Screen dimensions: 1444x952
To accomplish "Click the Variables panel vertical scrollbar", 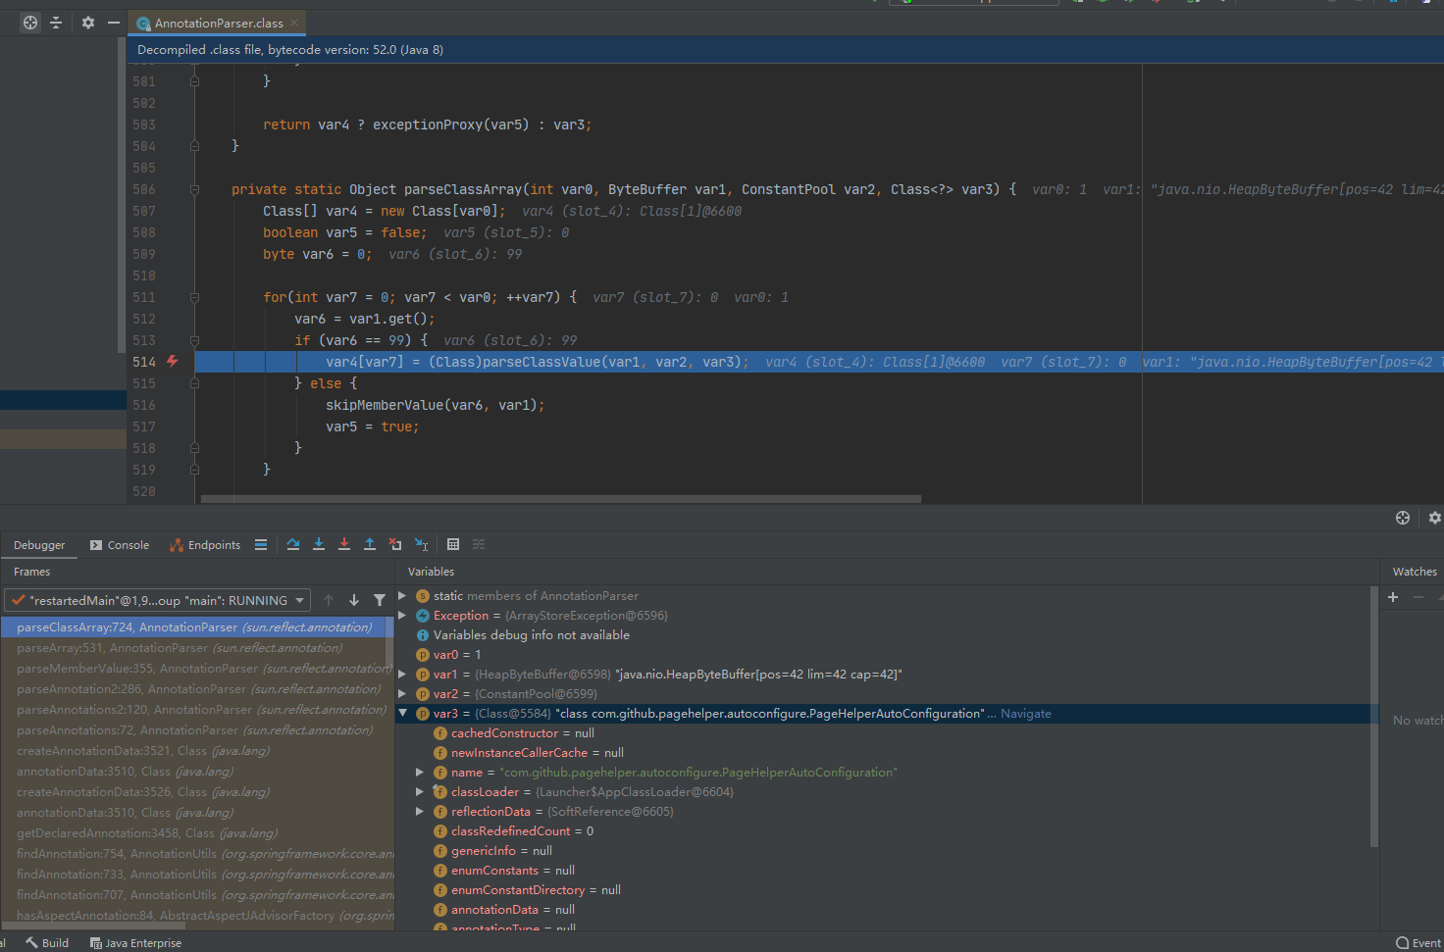I will (1373, 716).
